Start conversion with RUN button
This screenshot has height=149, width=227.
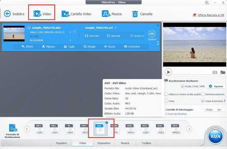coord(215,136)
